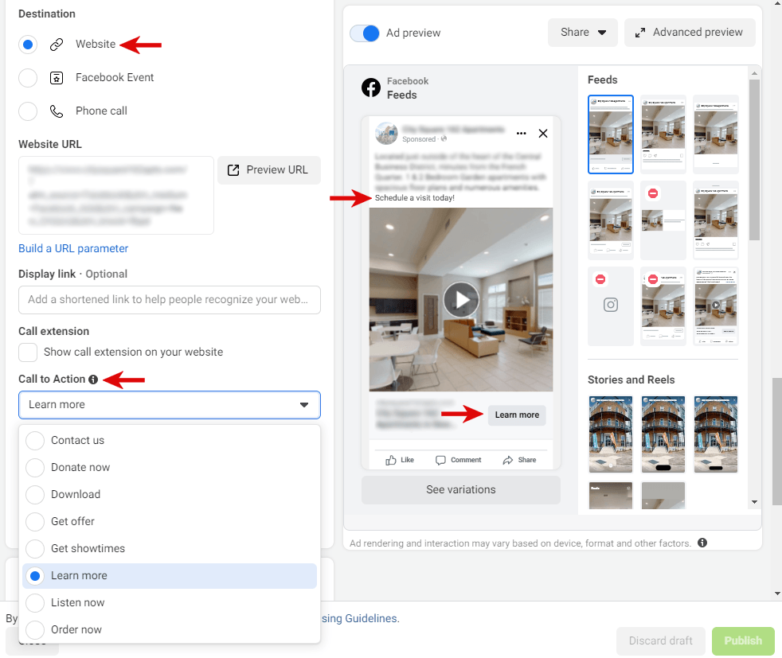The width and height of the screenshot is (782, 658).
Task: Click the three-dot menu on ad preview
Action: tap(521, 134)
